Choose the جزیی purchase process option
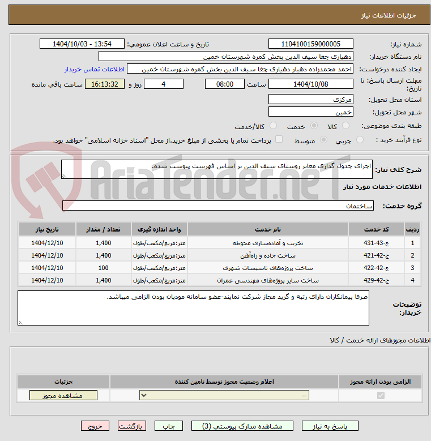 point(360,140)
